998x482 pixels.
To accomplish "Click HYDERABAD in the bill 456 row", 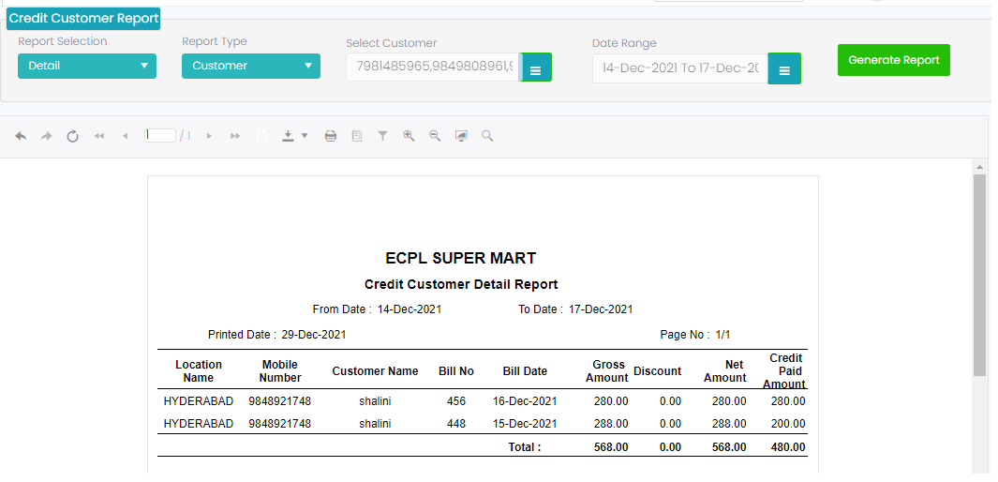I will (199, 401).
